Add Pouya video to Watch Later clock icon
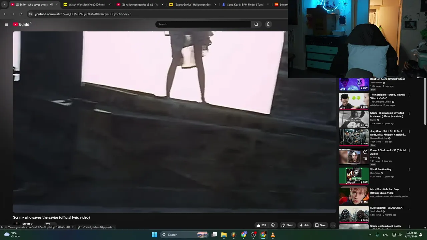This screenshot has height=240, width=427. 365,152
